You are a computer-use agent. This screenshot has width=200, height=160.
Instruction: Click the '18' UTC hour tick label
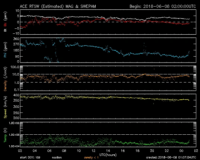137,151
